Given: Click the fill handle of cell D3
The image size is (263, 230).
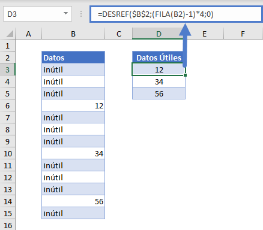Looking at the screenshot, I should click(x=185, y=75).
